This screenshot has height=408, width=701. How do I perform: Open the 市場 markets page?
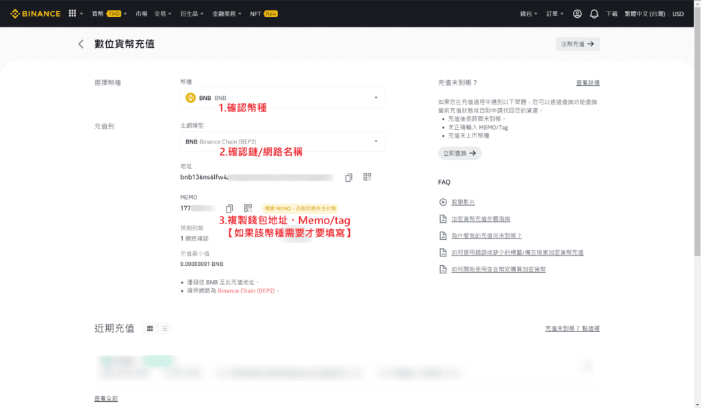(141, 14)
